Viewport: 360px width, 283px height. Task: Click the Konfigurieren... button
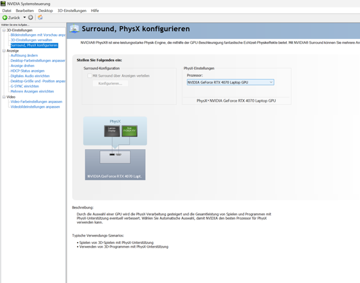click(x=110, y=83)
